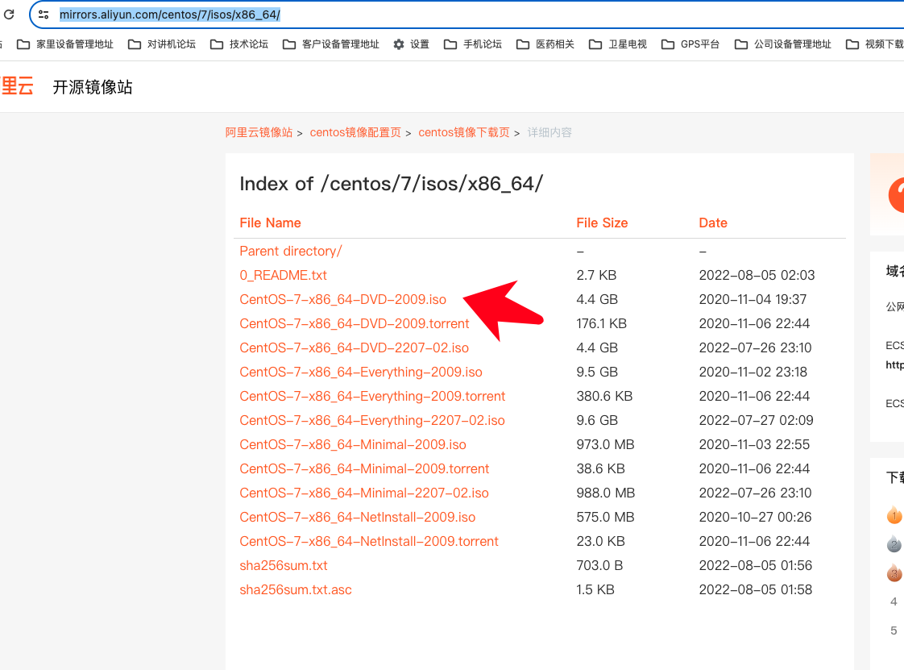Open 技术论坛 bookmark folder

coord(239,44)
